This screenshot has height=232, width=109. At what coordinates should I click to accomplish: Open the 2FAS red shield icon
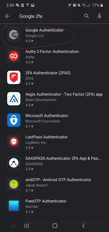[14, 77]
